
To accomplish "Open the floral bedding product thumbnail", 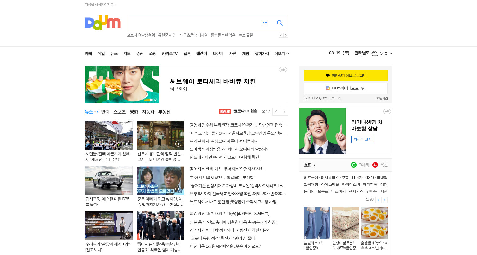I will coord(346,223).
